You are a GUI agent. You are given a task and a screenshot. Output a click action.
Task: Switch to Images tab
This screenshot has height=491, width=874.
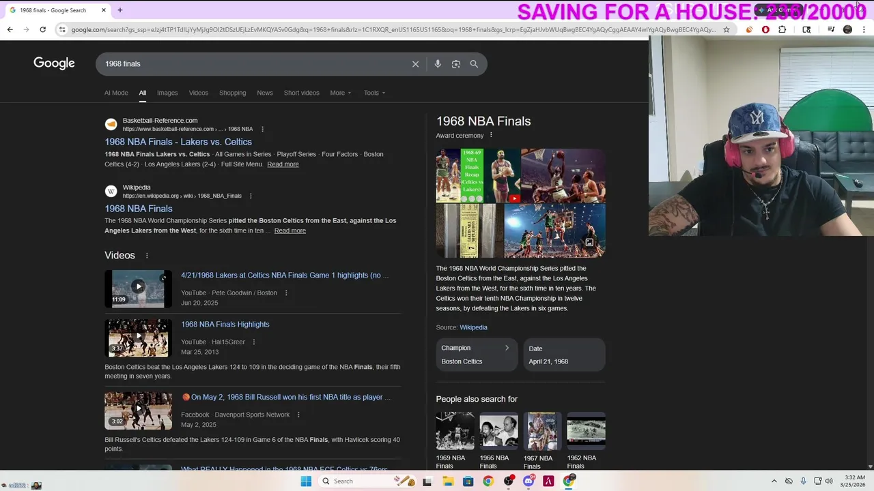click(x=167, y=93)
